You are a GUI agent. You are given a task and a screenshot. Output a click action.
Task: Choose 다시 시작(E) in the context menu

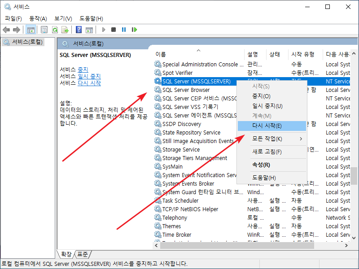272,126
